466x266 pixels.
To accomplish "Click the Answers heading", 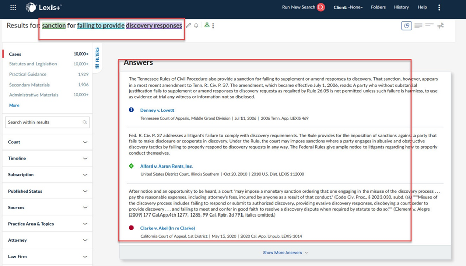I will (x=138, y=63).
